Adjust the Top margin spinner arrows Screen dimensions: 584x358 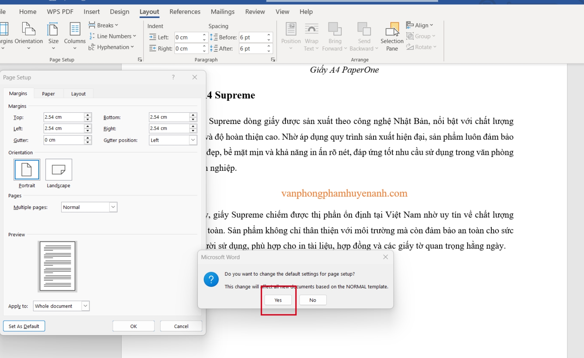[x=88, y=117]
